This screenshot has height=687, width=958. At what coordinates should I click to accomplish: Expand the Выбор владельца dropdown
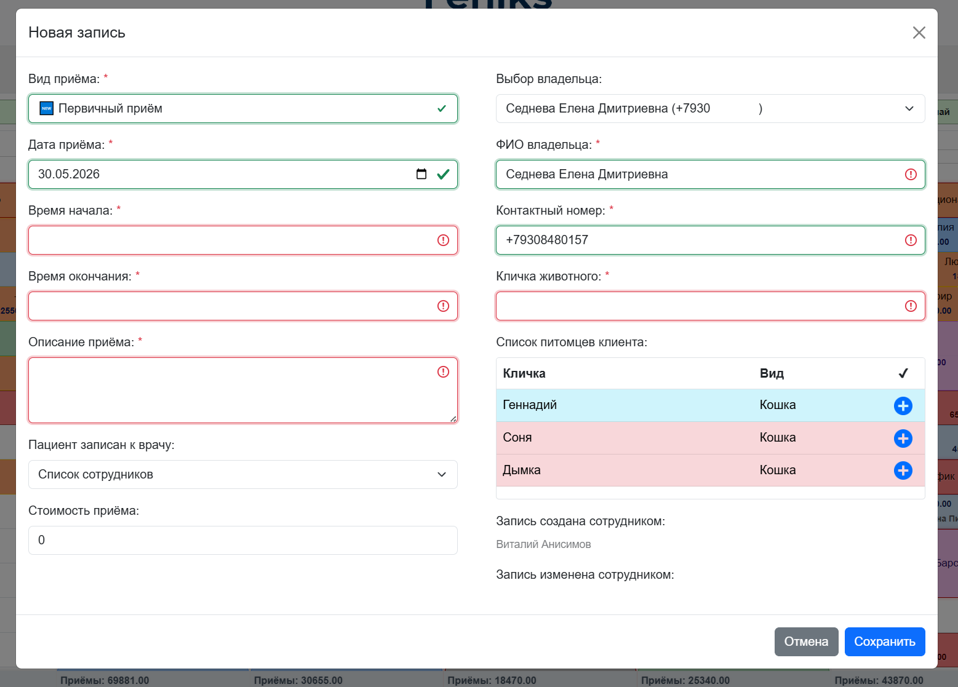[710, 108]
